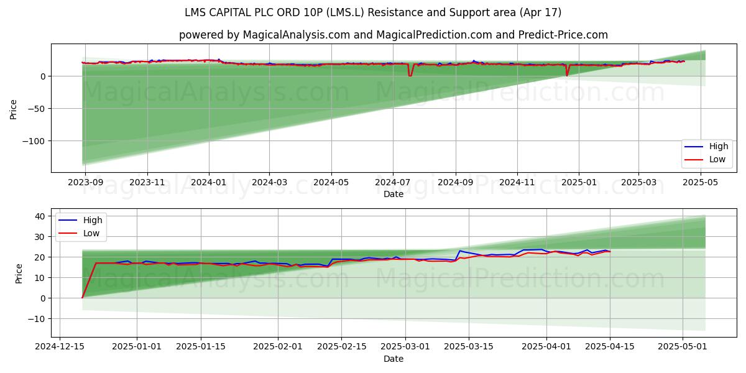Click the 2025-02-15 tick label
Screen dimensions: 746x373
341,347
